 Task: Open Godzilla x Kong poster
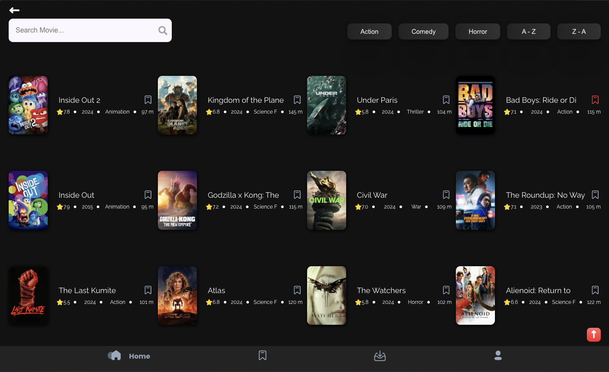tap(177, 200)
